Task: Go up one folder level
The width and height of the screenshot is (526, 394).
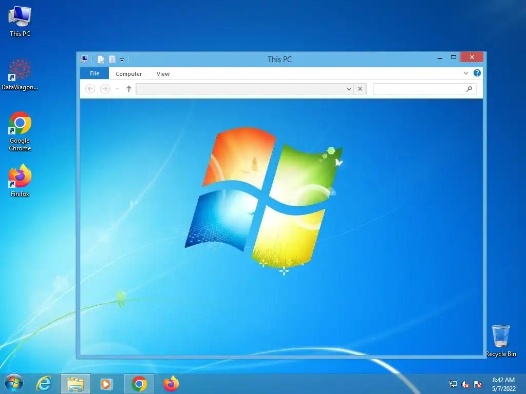Action: click(x=129, y=89)
